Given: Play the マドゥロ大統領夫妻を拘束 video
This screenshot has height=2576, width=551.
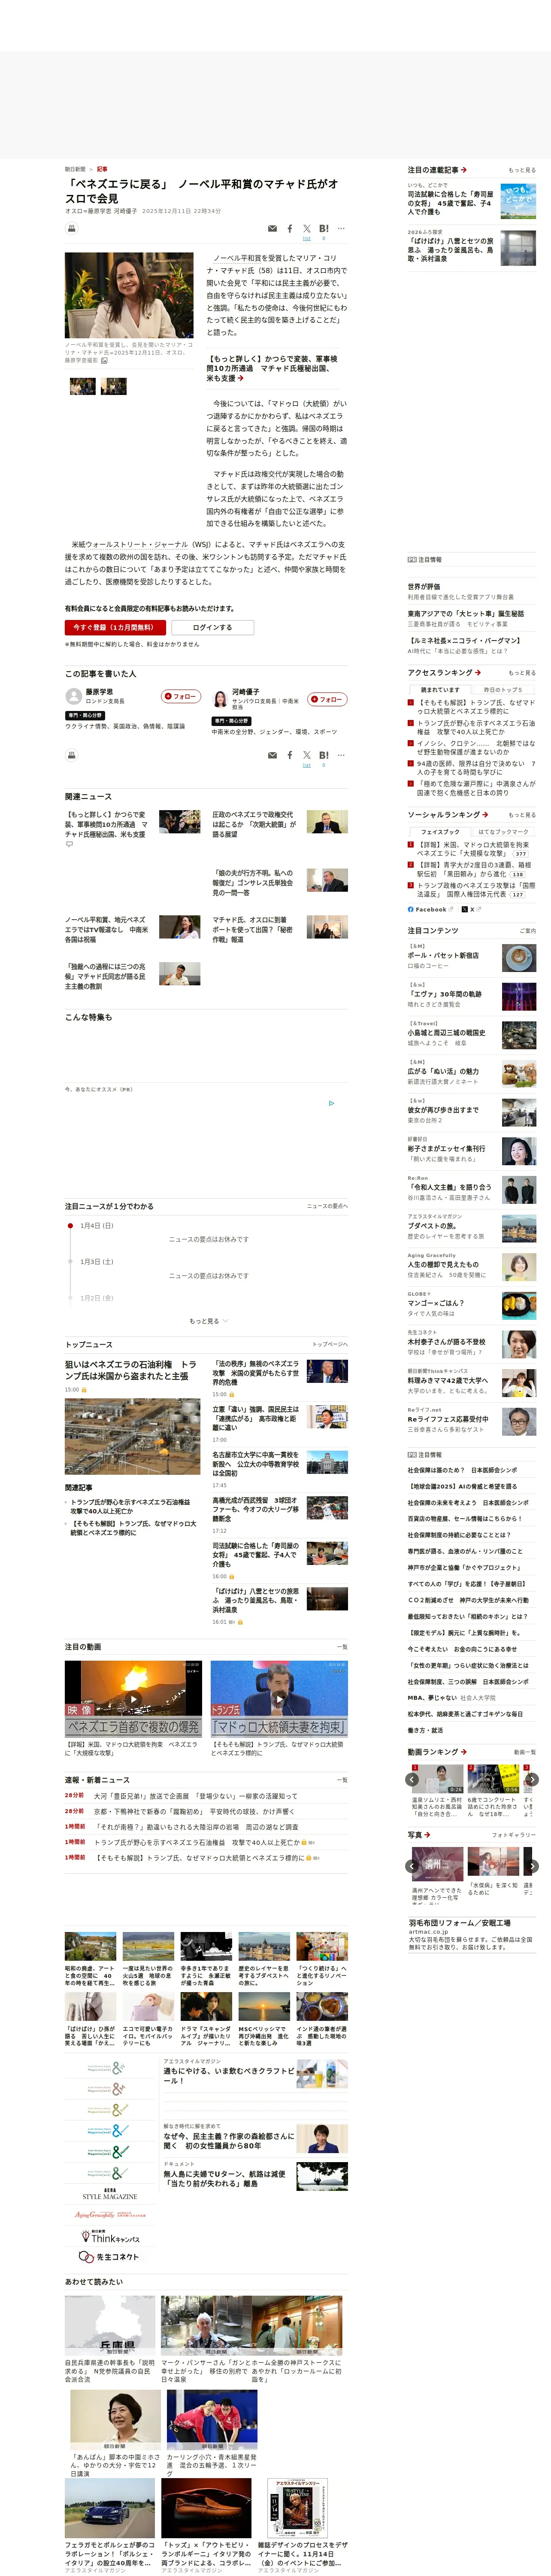Looking at the screenshot, I should pyautogui.click(x=279, y=1699).
